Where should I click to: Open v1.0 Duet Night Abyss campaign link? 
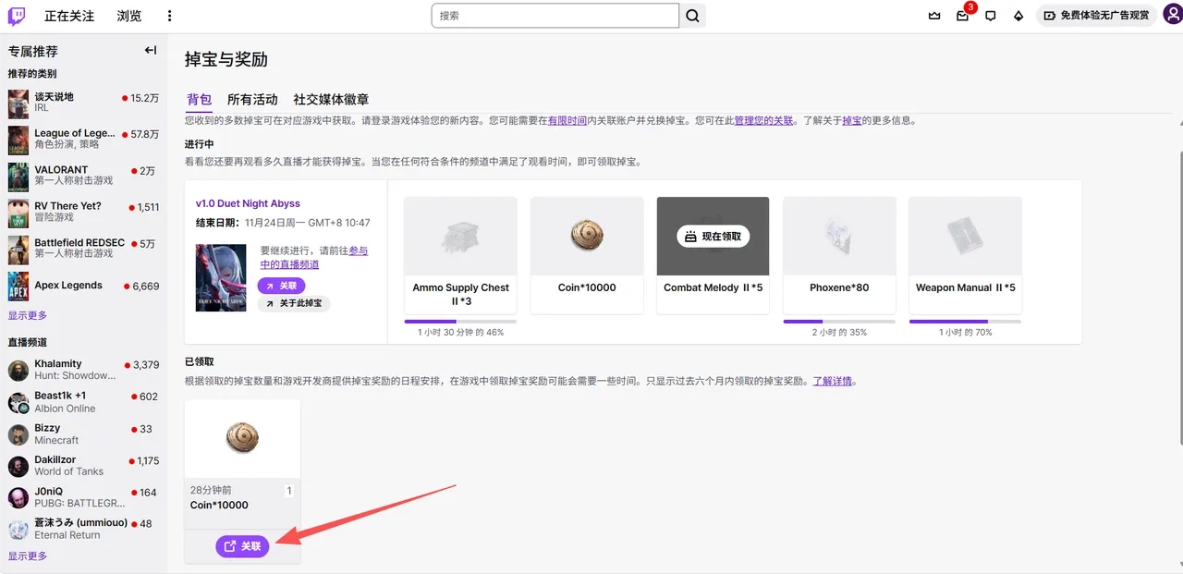[248, 203]
